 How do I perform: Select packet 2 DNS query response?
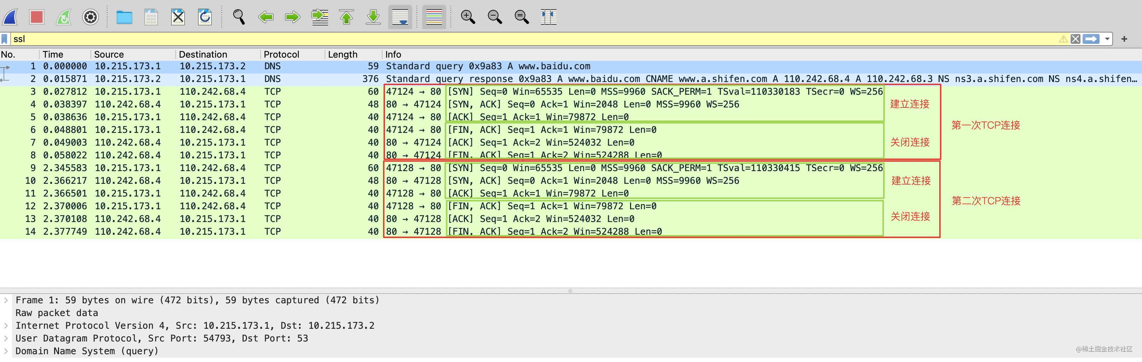point(571,79)
